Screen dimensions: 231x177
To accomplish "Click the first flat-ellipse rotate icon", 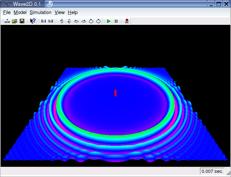I will coord(76,21).
